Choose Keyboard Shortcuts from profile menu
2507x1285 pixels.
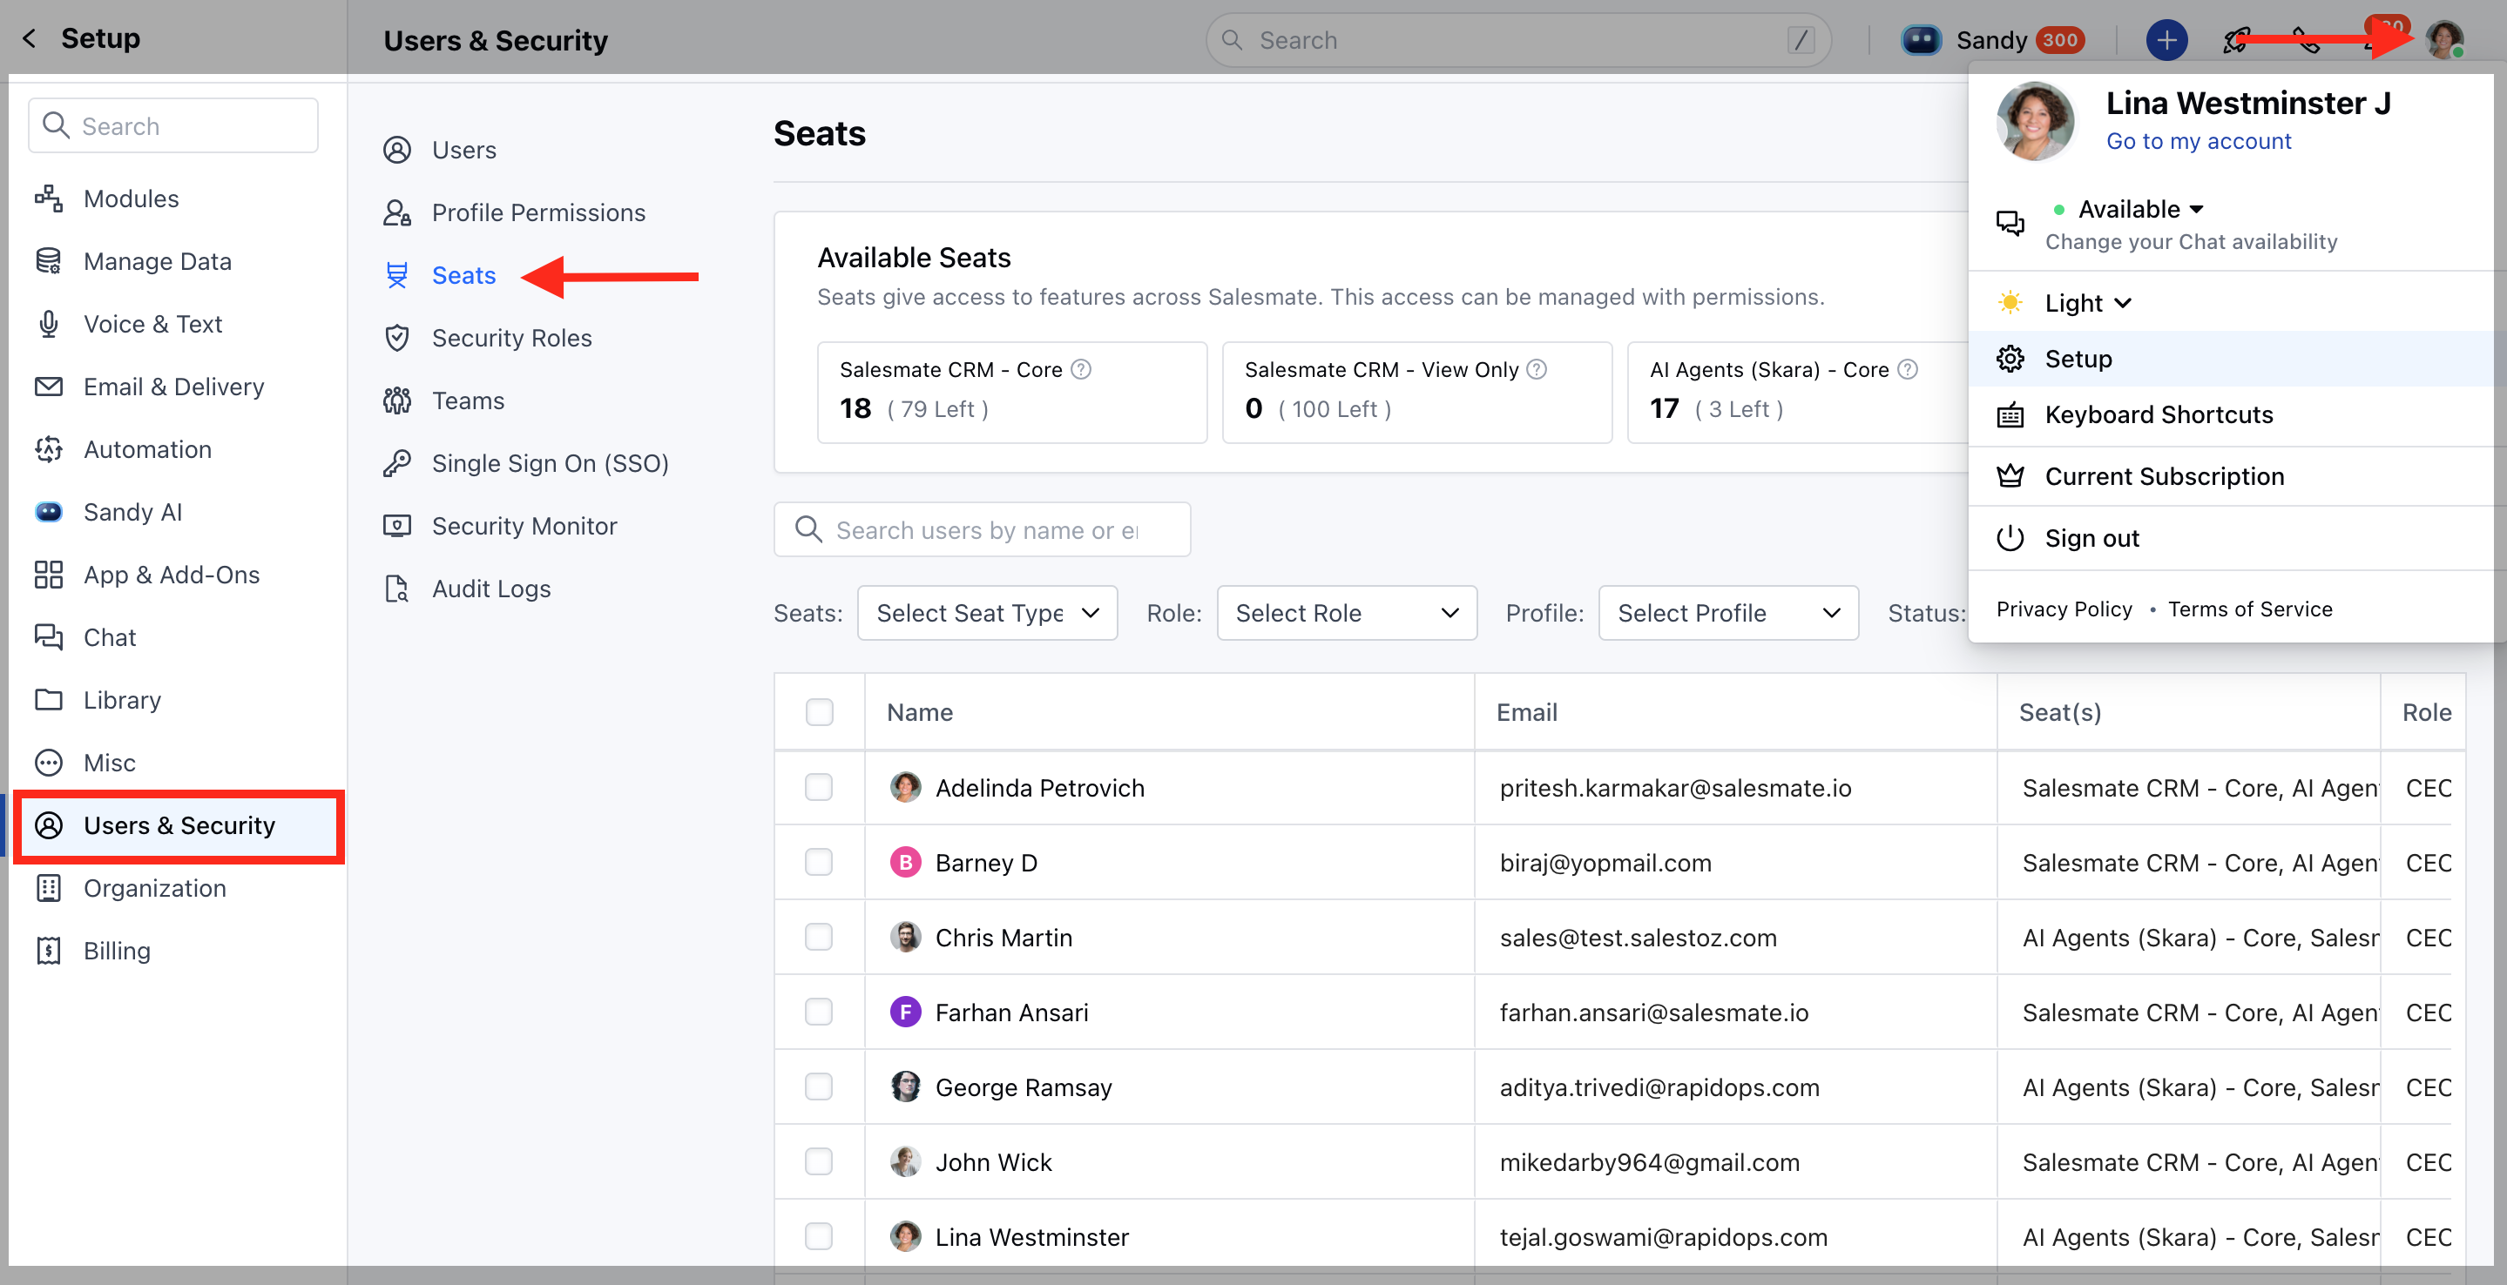[2159, 414]
